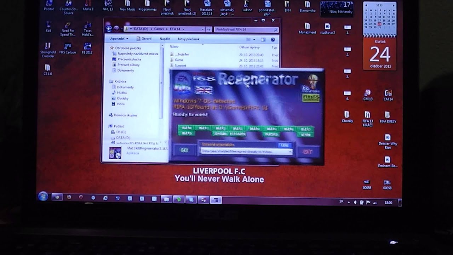Quit Regenerator via the EXIT button

308,152
